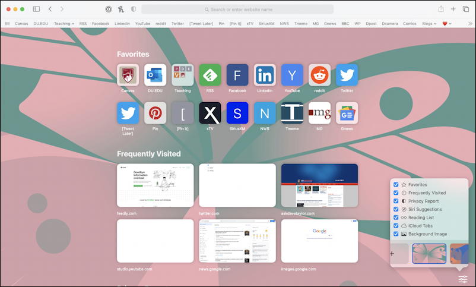The height and width of the screenshot is (287, 476).
Task: Toggle the Safari sidebar
Action: [x=36, y=9]
